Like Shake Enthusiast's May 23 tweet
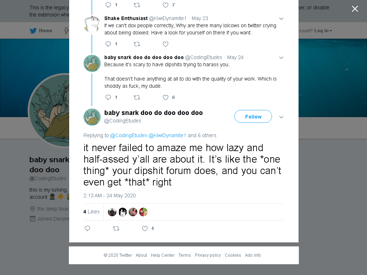367x275 pixels. (x=166, y=44)
